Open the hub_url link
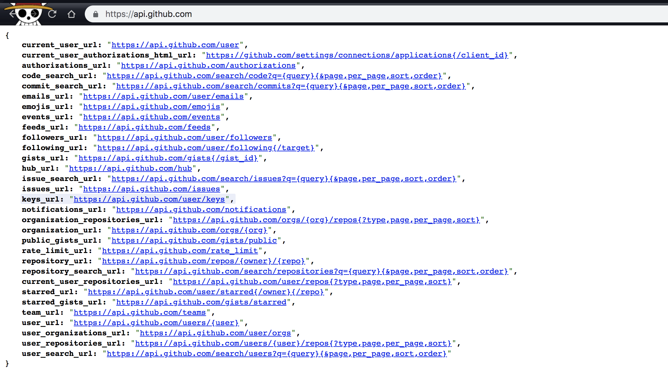The height and width of the screenshot is (388, 668). (x=130, y=168)
